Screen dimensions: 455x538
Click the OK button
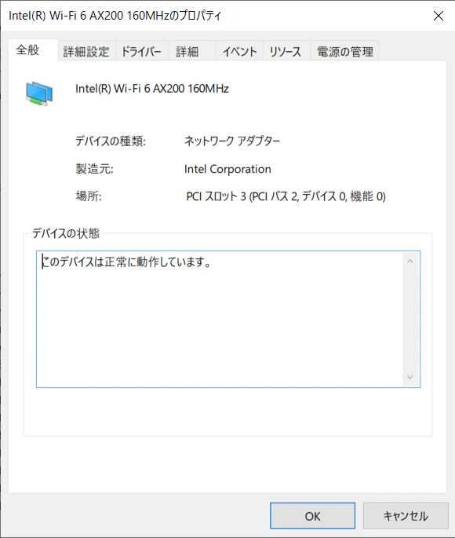(x=312, y=516)
